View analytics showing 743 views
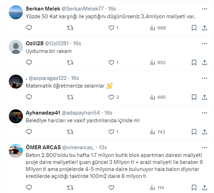The height and width of the screenshot is (193, 214). (x=158, y=132)
